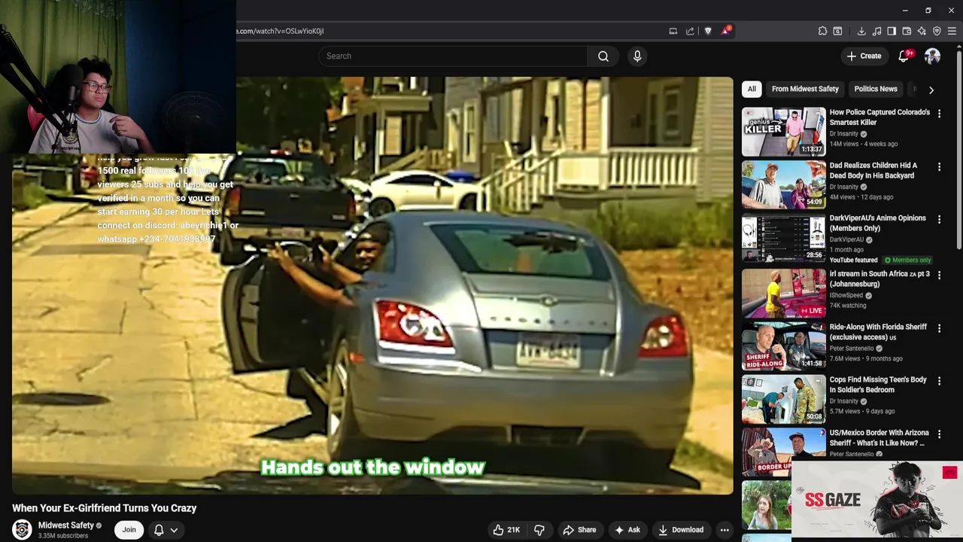963x542 pixels.
Task: Open options for Ride-Along With Florida Sheriff
Action: [x=939, y=328]
